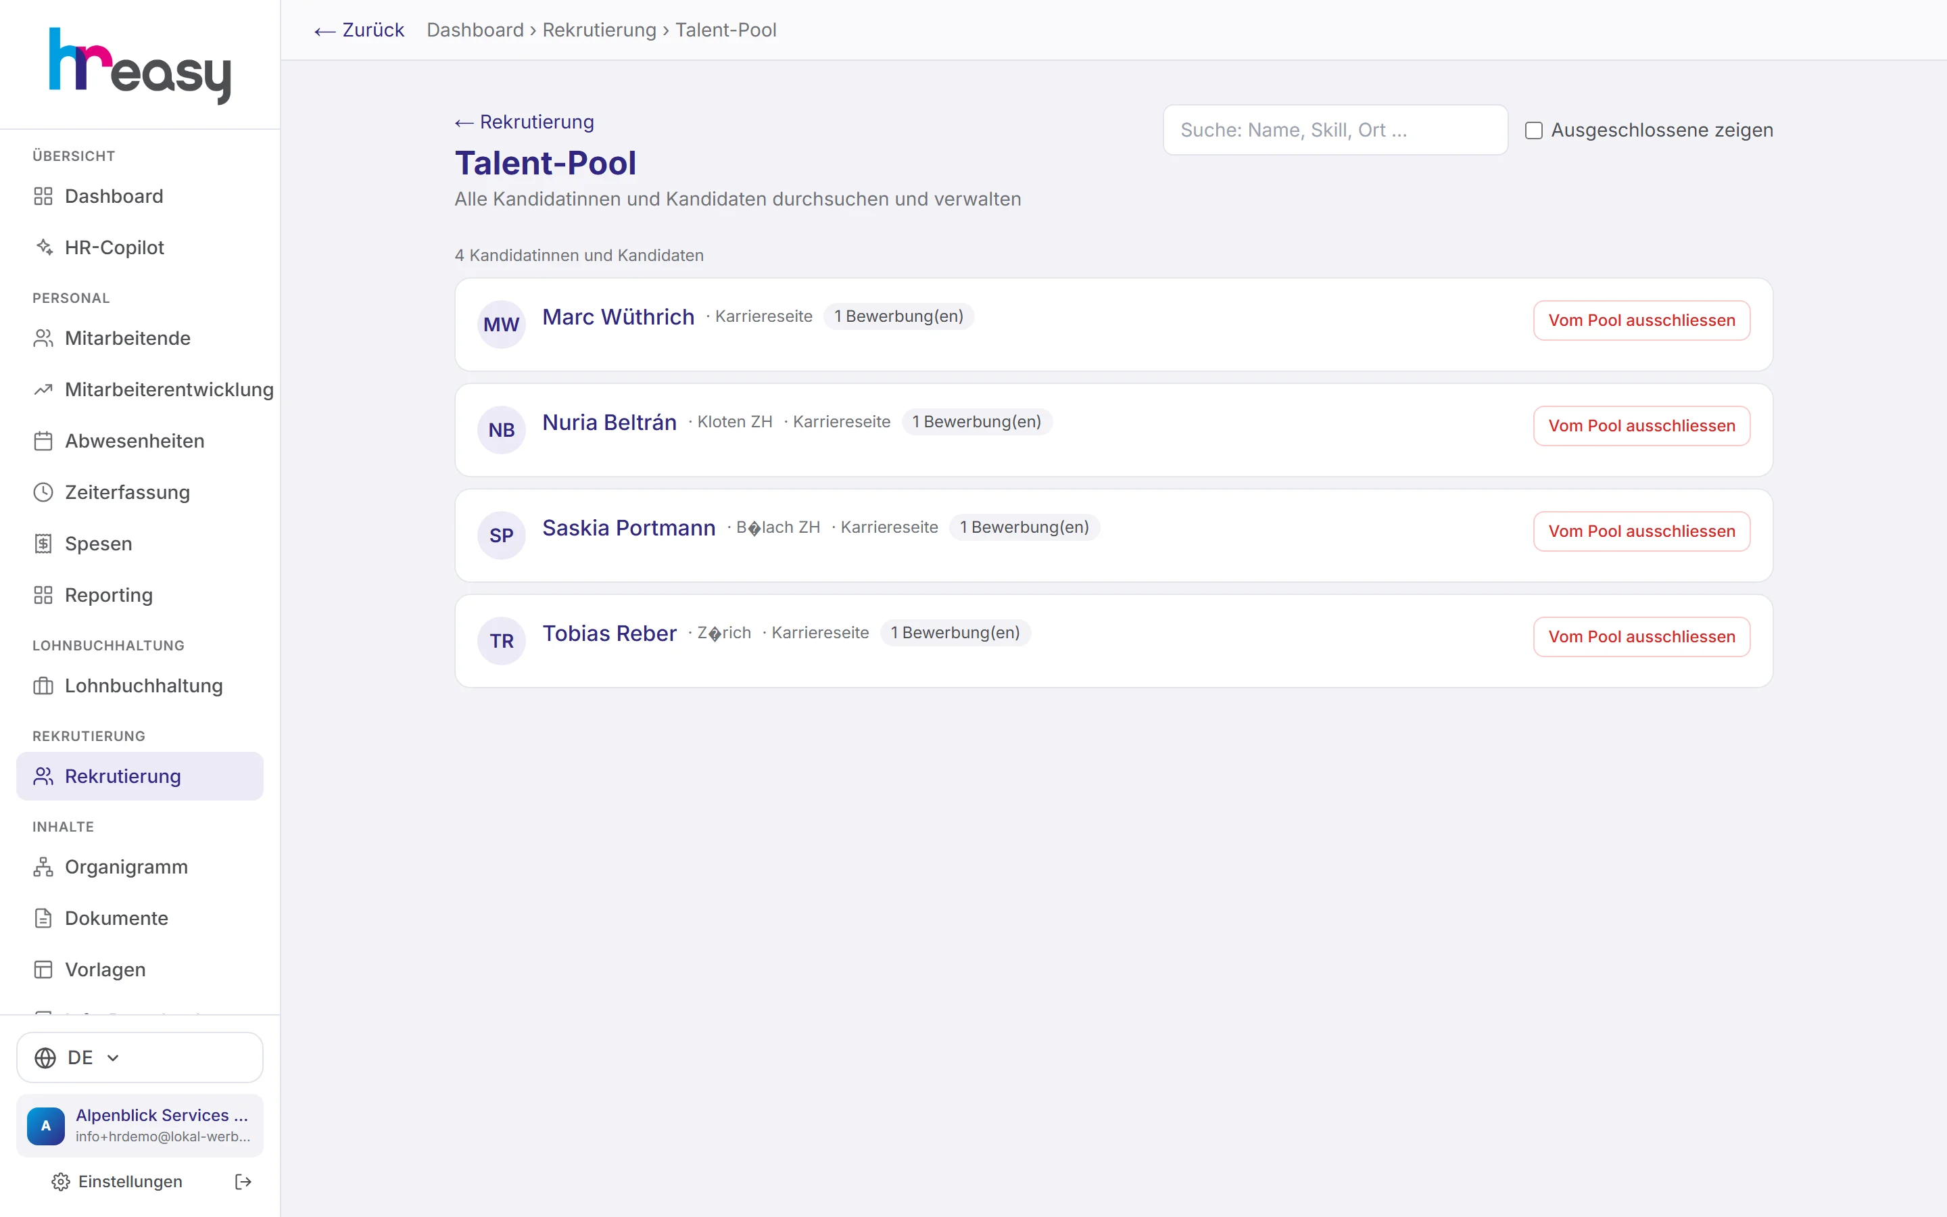The image size is (1947, 1217).
Task: Open Saskia Portmann's candidate name
Action: tap(628, 528)
